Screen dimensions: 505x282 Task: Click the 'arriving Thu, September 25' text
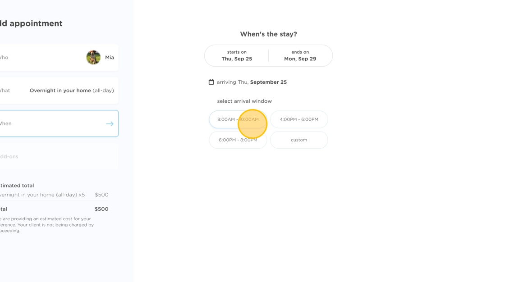click(x=252, y=82)
